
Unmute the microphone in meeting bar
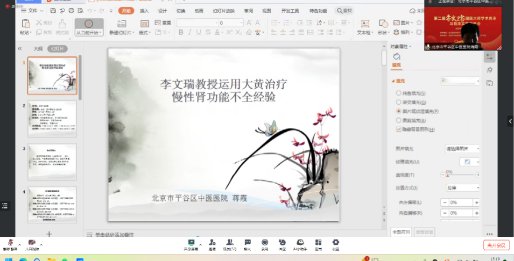(x=10, y=243)
